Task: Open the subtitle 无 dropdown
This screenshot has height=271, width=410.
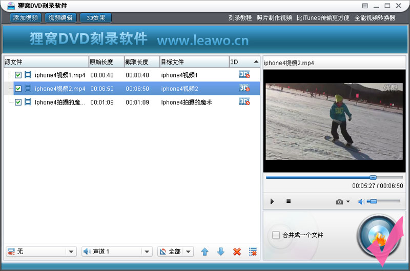Action: [x=41, y=252]
